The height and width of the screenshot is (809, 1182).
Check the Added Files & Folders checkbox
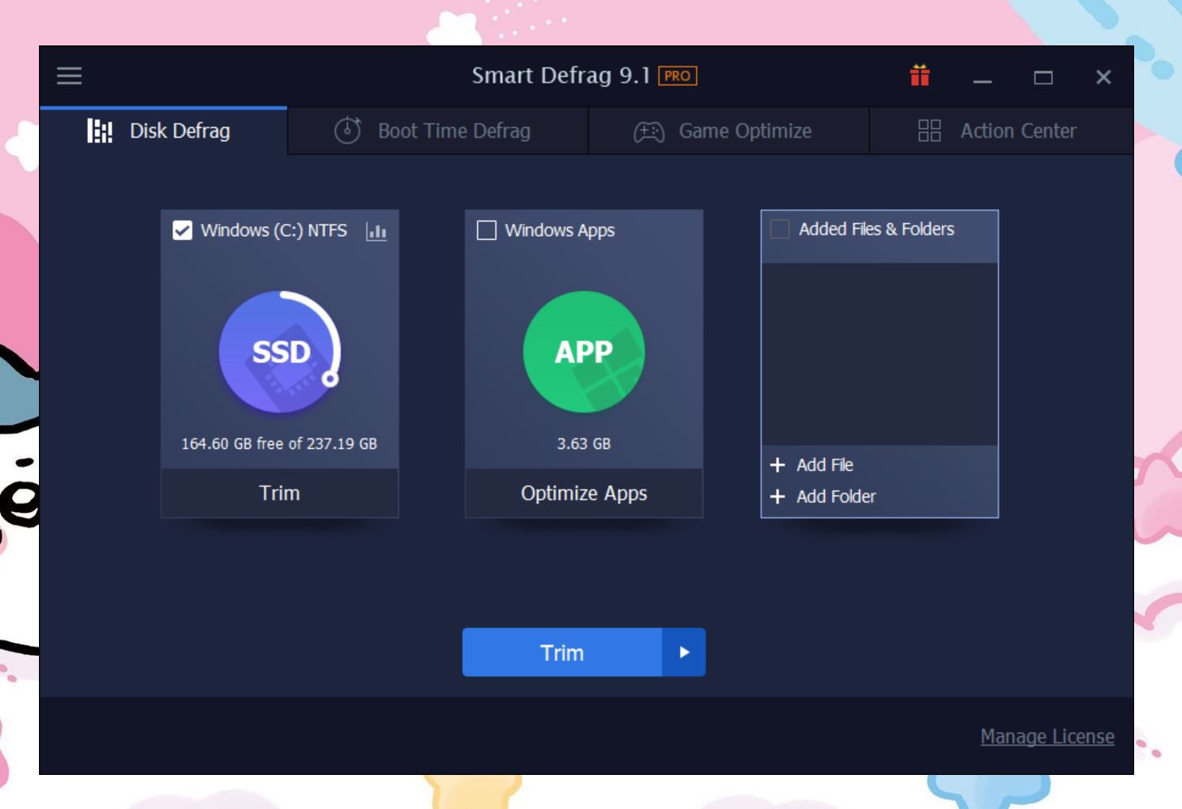coord(780,229)
